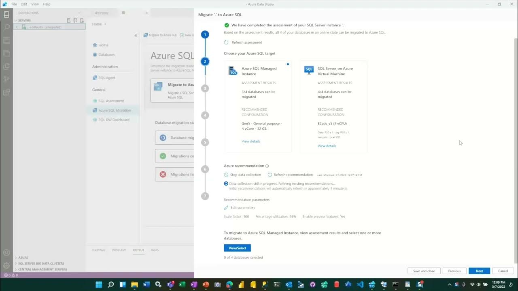Switch to the TASKS panel tab
The image size is (518, 291).
[x=155, y=250]
